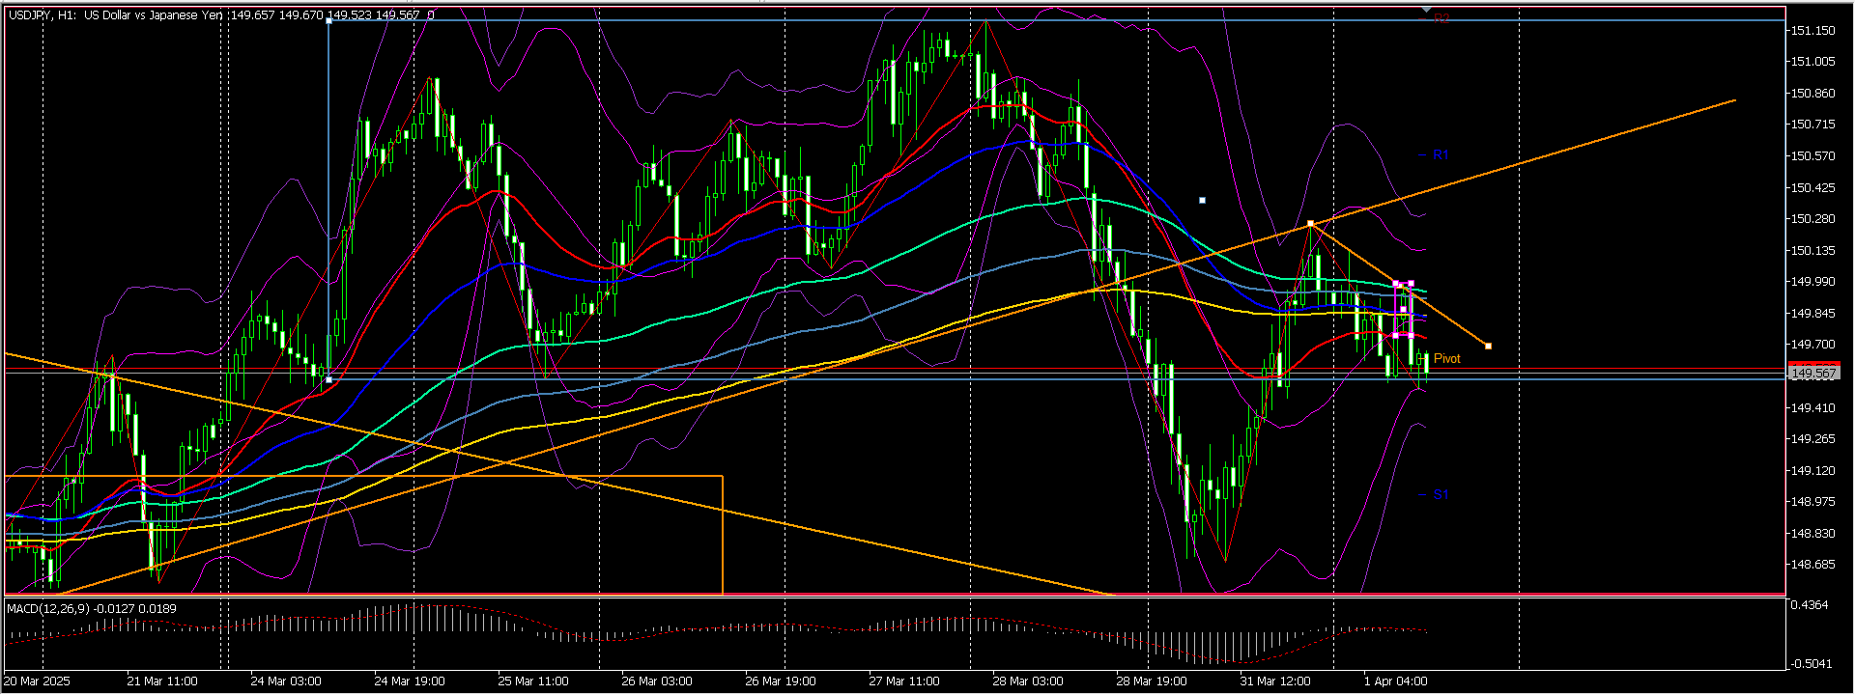This screenshot has height=695, width=1855.
Task: Select the white anchor ending the descending orange trendline
Action: (1488, 346)
